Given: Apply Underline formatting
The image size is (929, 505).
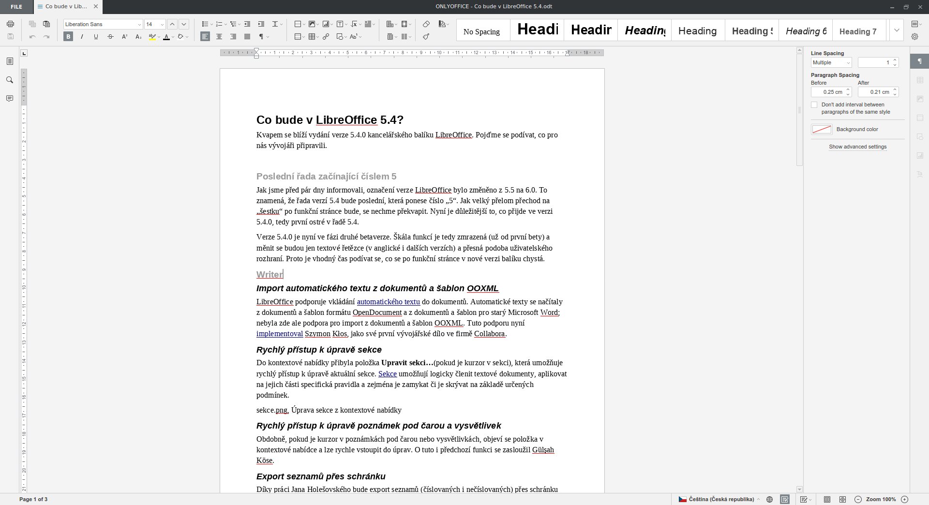Looking at the screenshot, I should [96, 37].
